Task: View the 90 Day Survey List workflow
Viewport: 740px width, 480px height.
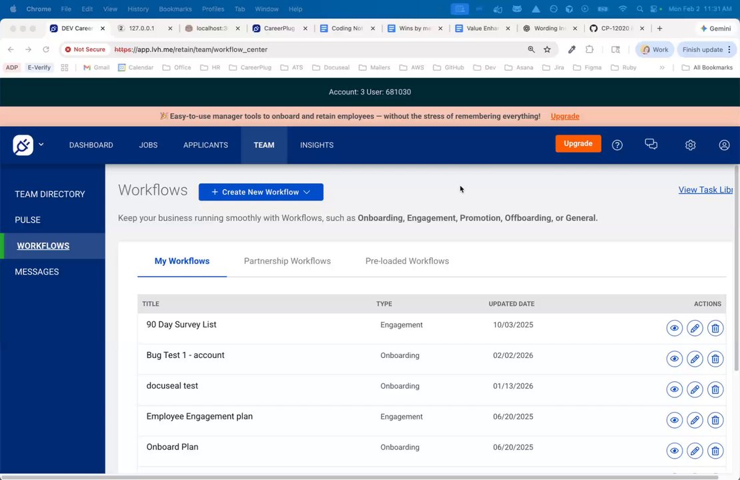Action: 674,328
